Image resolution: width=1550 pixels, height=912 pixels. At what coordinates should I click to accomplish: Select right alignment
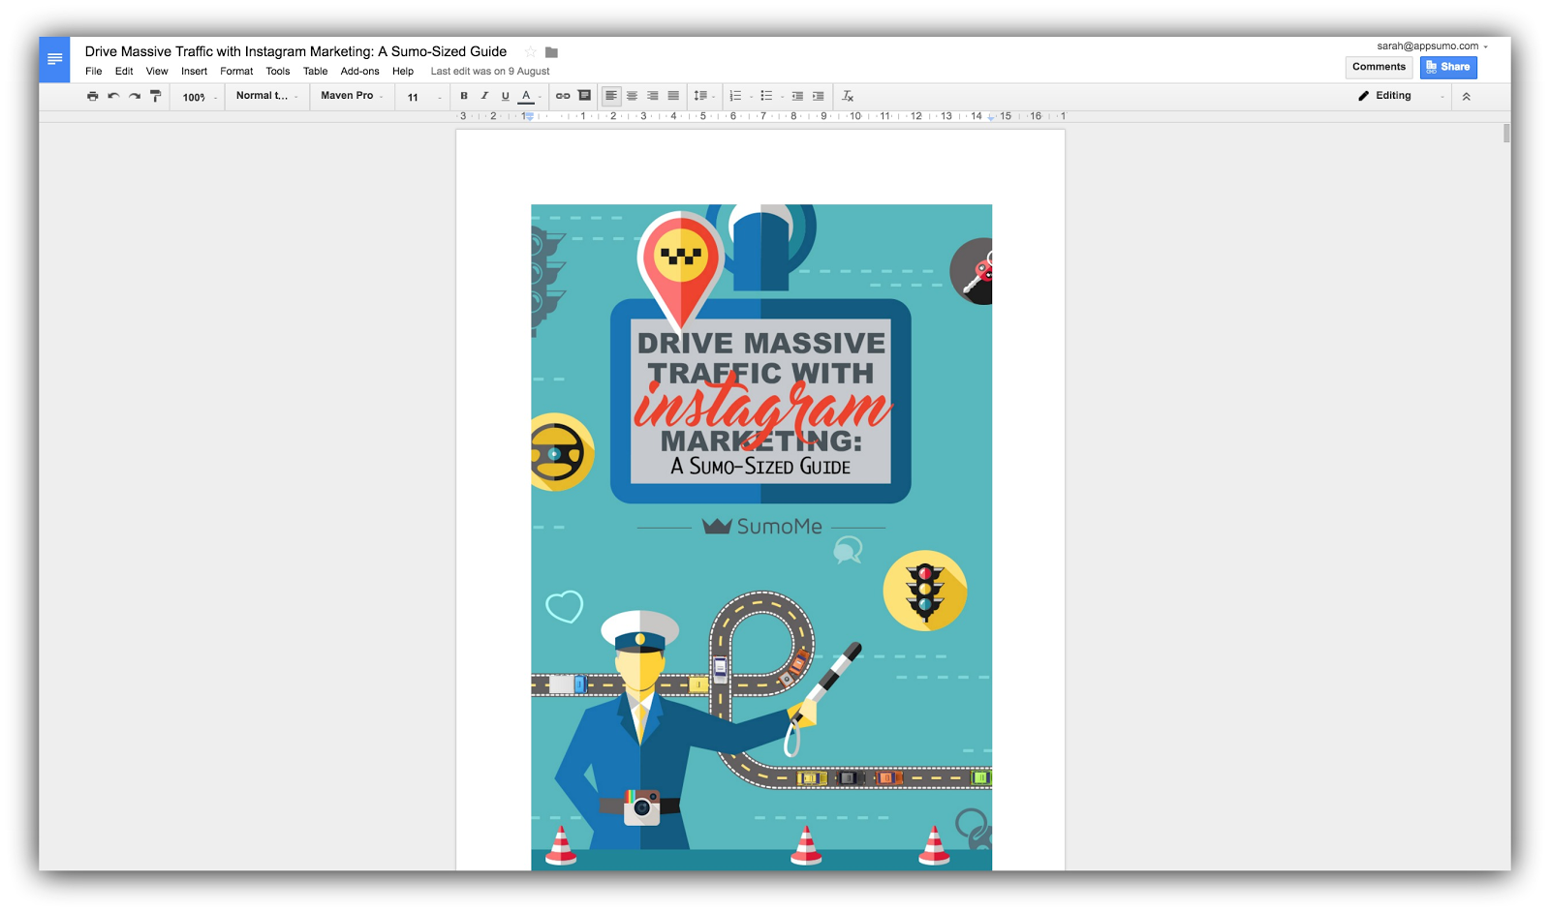coord(653,96)
